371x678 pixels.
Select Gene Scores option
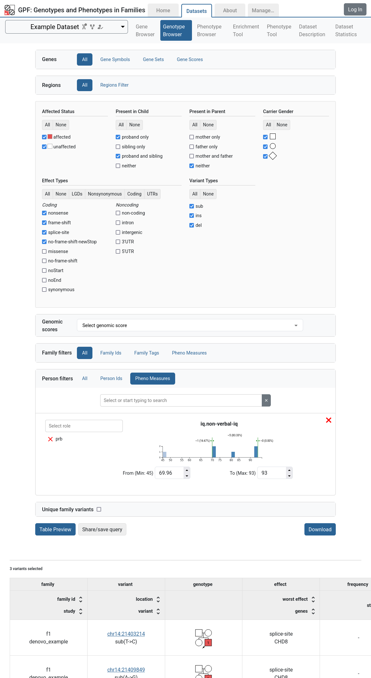pos(190,59)
